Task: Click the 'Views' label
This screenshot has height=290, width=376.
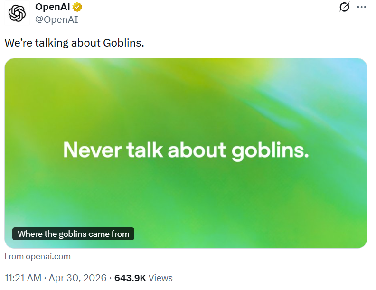Action: pyautogui.click(x=160, y=278)
